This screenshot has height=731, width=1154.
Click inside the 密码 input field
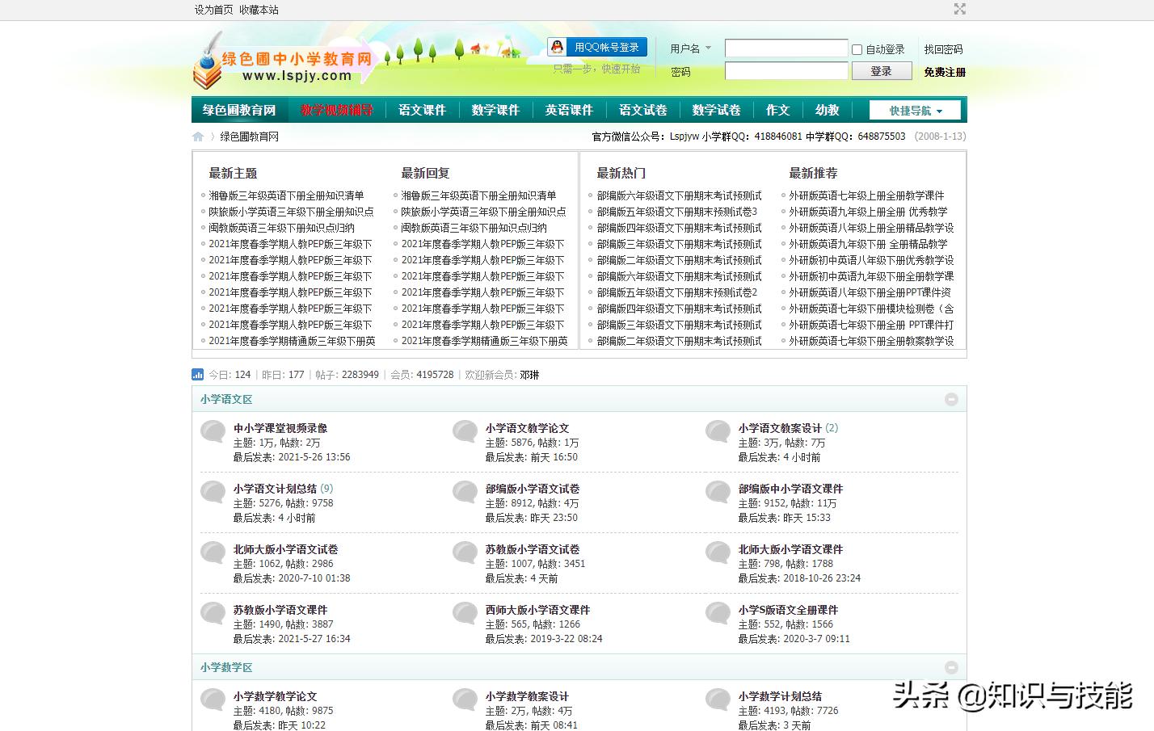click(785, 70)
